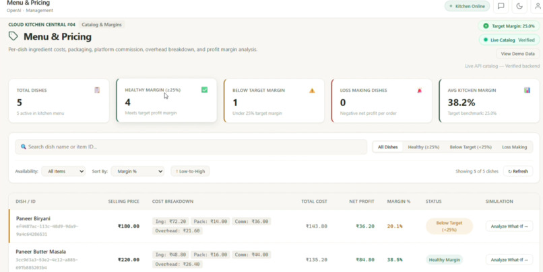543x272 pixels.
Task: Click the Comm: ₹44.00 cost chip
Action: click(x=251, y=255)
